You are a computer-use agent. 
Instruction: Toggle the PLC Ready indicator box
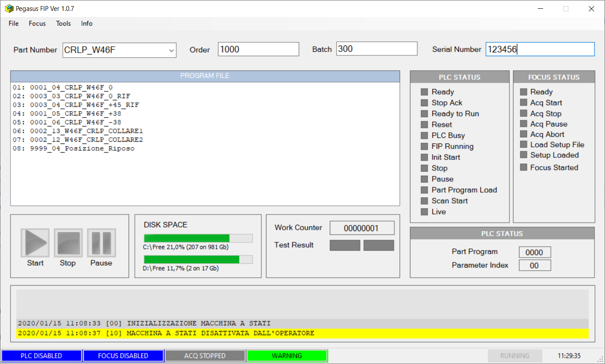424,92
